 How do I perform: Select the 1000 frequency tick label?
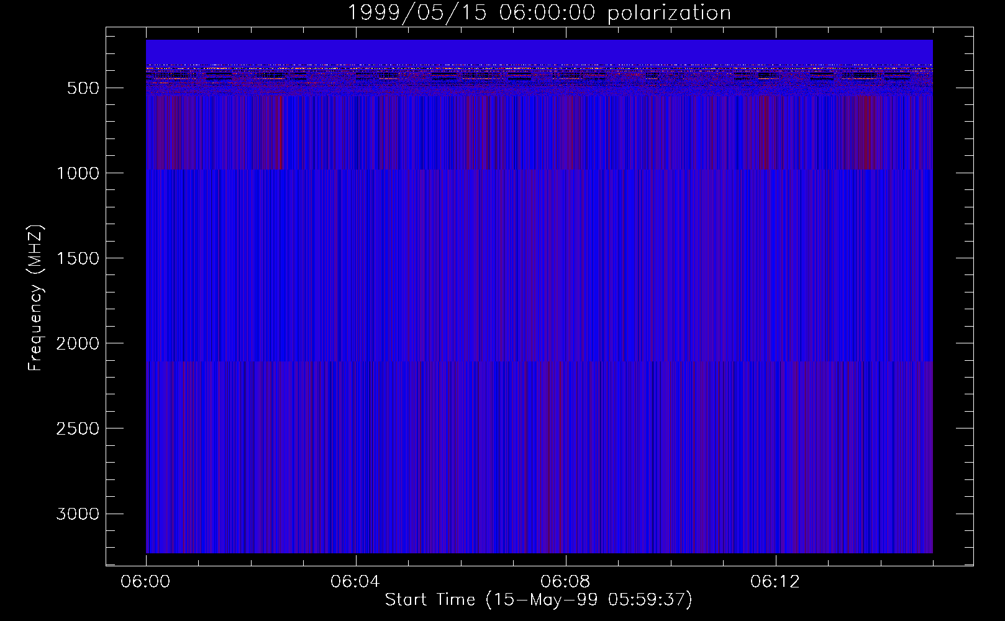point(78,173)
